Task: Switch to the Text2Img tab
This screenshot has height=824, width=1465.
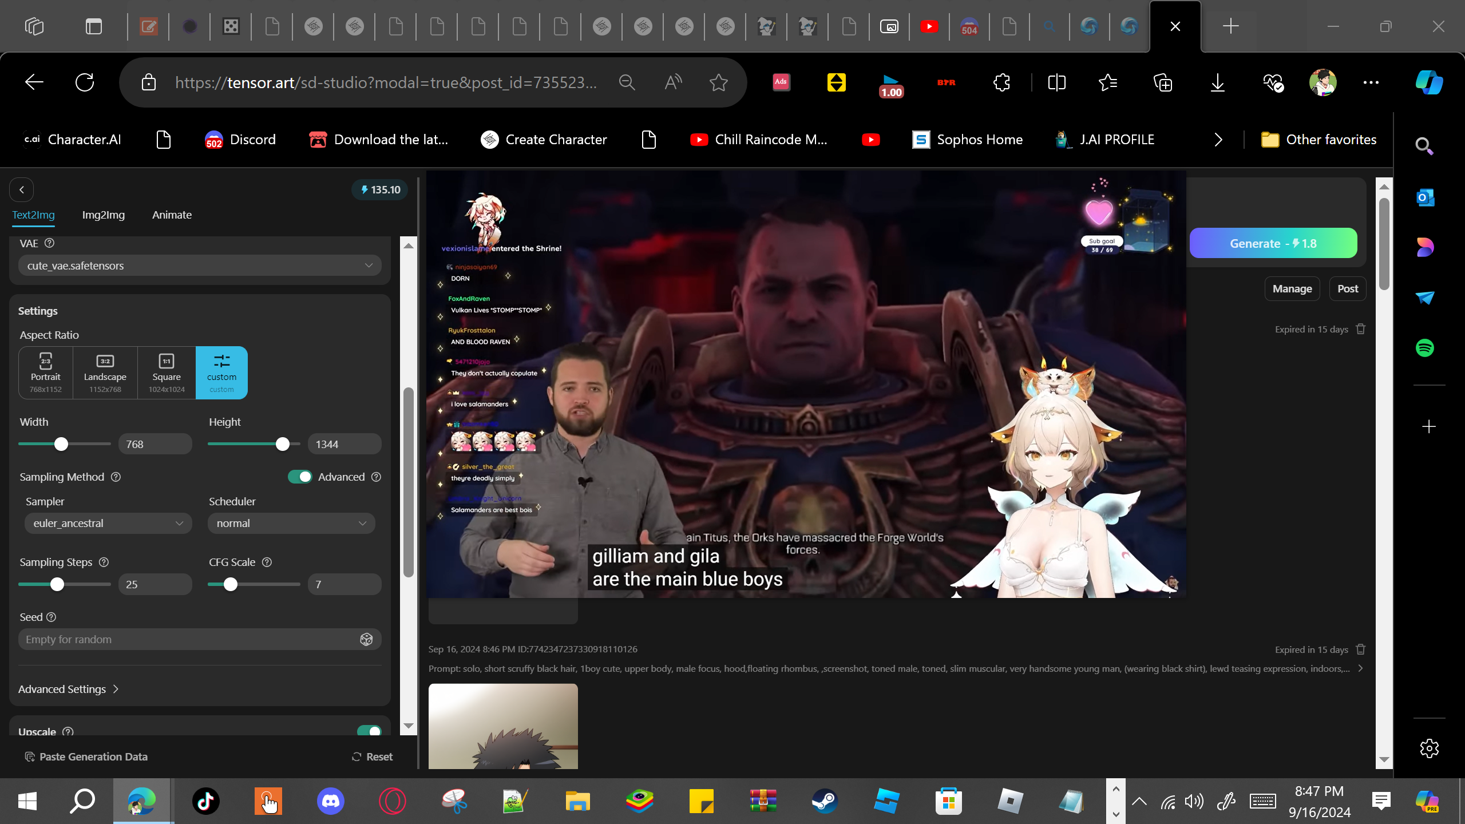Action: coord(34,215)
